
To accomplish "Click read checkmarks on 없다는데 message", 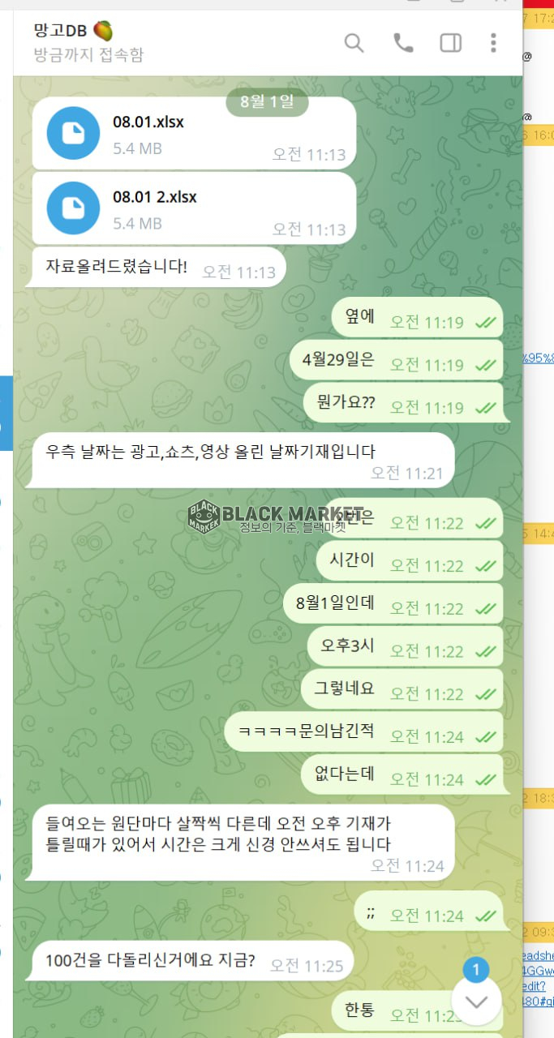I will point(486,779).
